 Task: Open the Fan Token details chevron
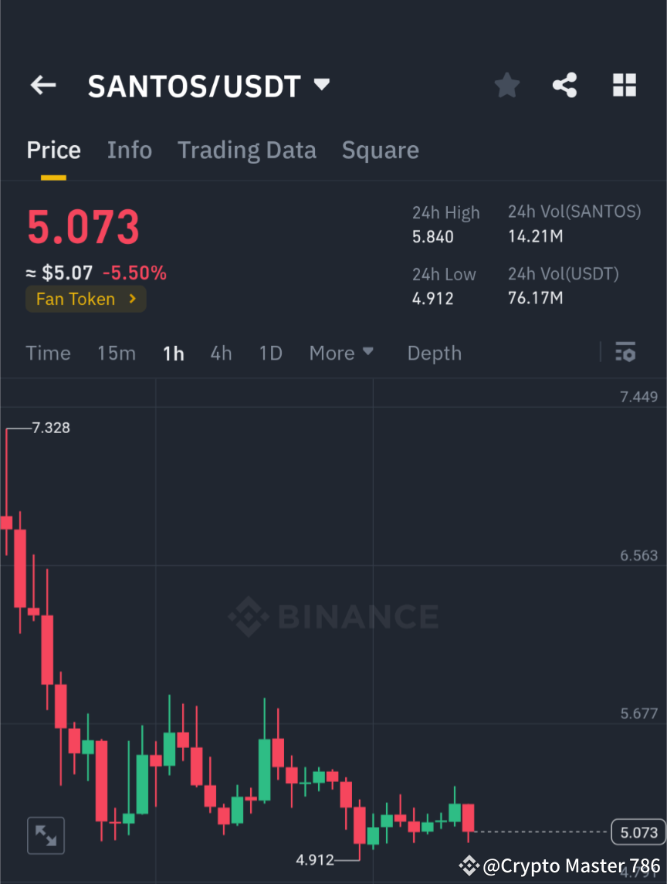coord(133,299)
